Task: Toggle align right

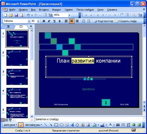Action: pyautogui.click(x=77, y=21)
